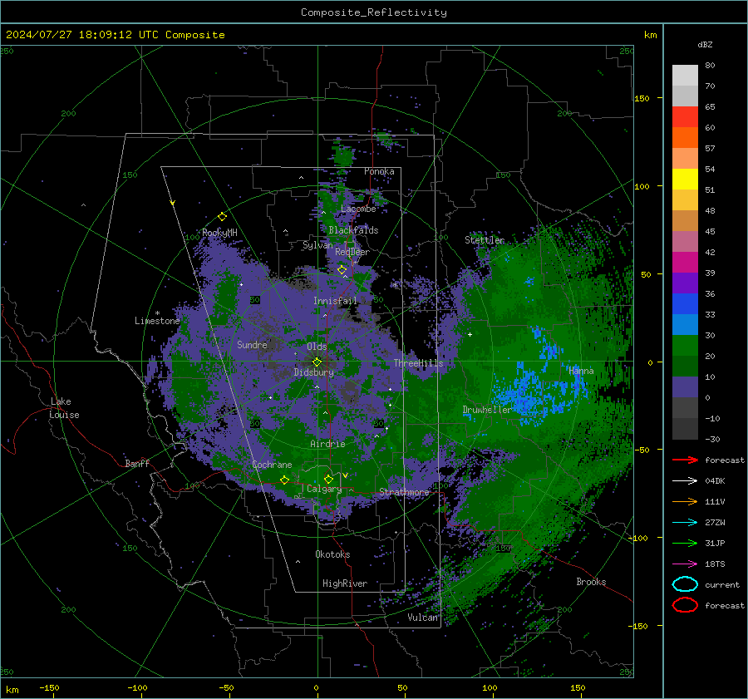748x699 pixels.
Task: Click the 'Composite_Reflectivity' title
Action: pos(374,12)
